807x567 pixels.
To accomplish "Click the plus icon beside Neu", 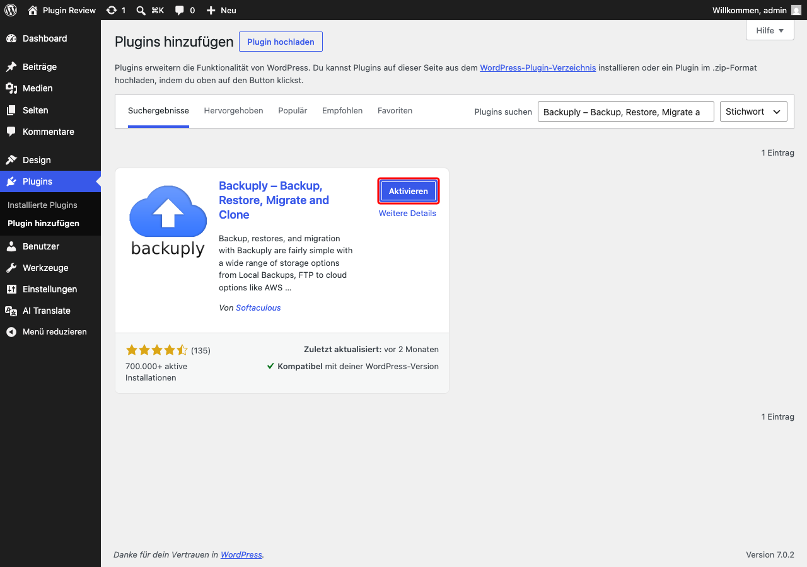I will [x=211, y=10].
